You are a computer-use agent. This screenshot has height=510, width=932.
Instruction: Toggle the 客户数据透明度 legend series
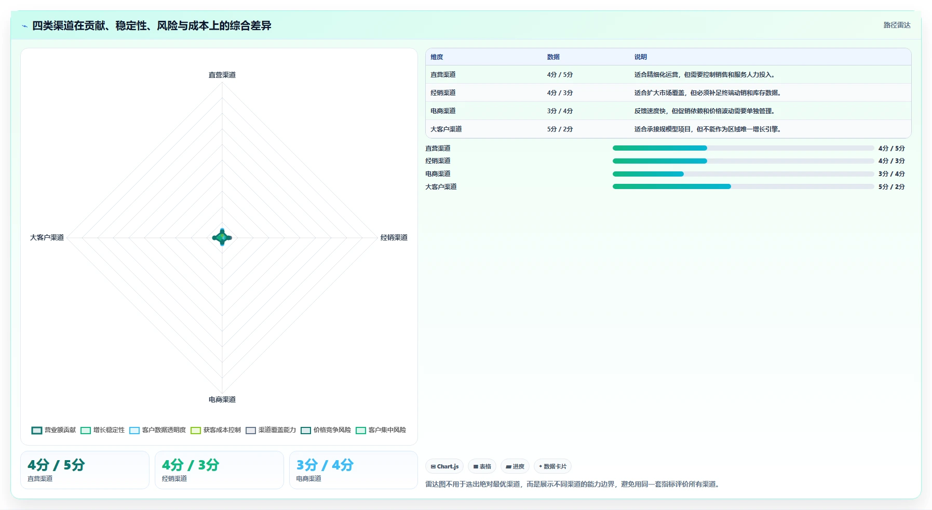click(158, 430)
